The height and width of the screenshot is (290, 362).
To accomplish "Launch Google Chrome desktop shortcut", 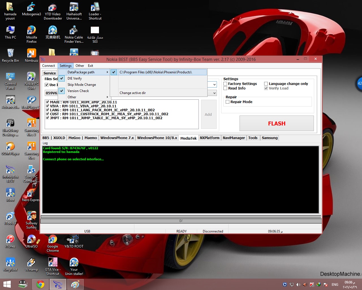I will pos(53,244).
